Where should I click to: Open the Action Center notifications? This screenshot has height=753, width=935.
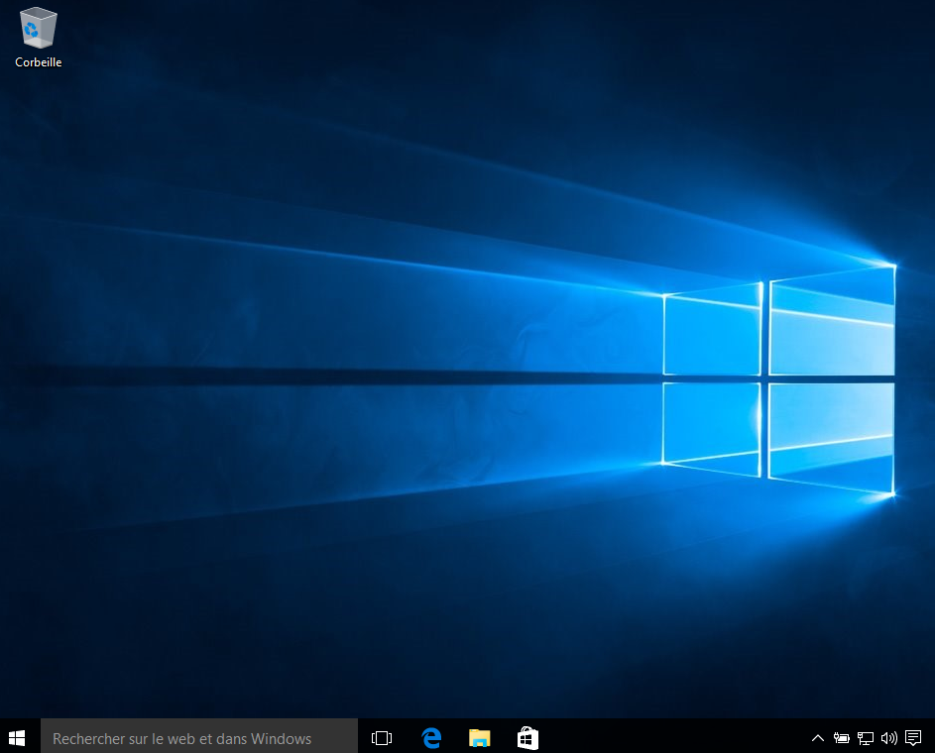coord(913,738)
